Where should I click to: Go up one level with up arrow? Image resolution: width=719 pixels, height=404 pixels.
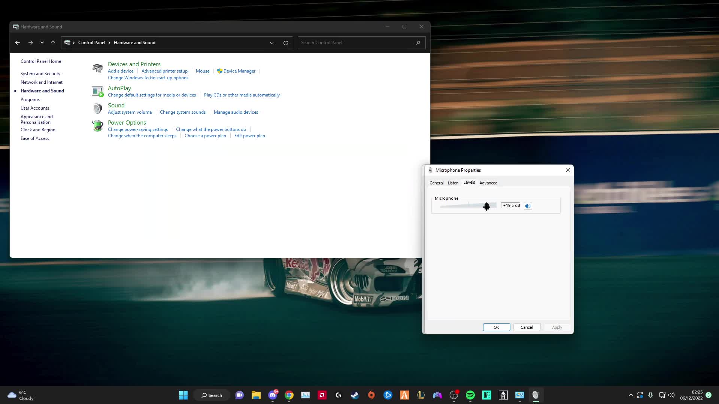pyautogui.click(x=53, y=43)
